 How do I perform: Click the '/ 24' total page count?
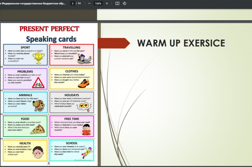pos(78,3)
